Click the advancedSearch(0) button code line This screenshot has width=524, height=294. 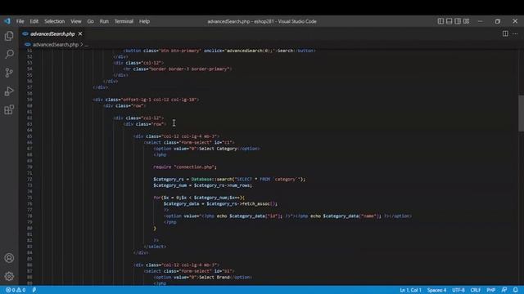[219, 51]
